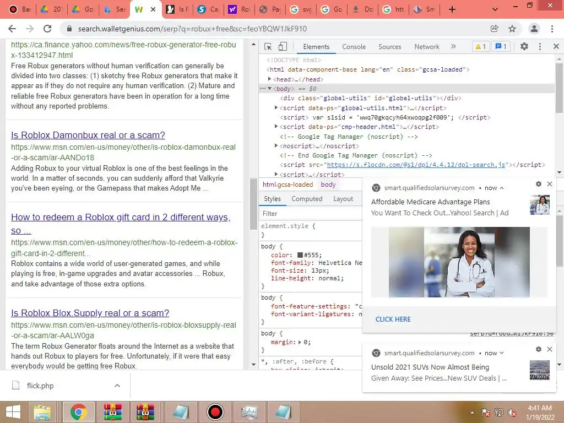Expand the head element node
This screenshot has width=564, height=423.
pos(269,79)
